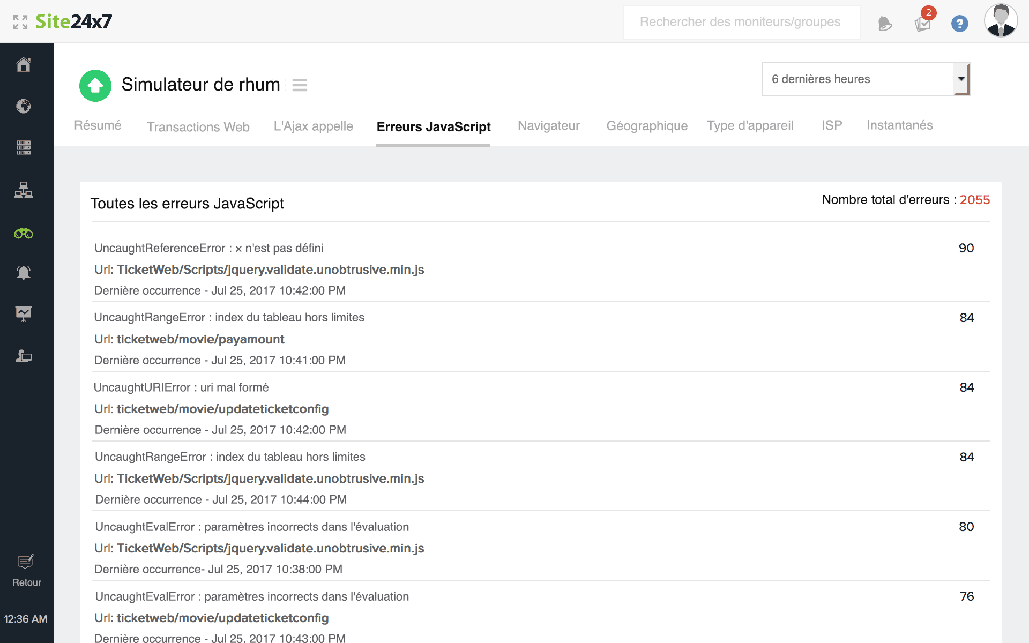
Task: Click the ticketweb/movie/payamount error link
Action: (x=200, y=339)
